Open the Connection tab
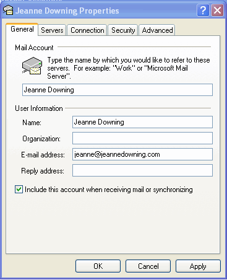 click(x=87, y=30)
